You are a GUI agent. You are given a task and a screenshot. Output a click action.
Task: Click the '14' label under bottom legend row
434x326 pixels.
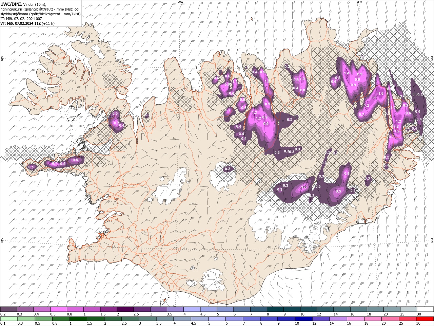click(332, 323)
